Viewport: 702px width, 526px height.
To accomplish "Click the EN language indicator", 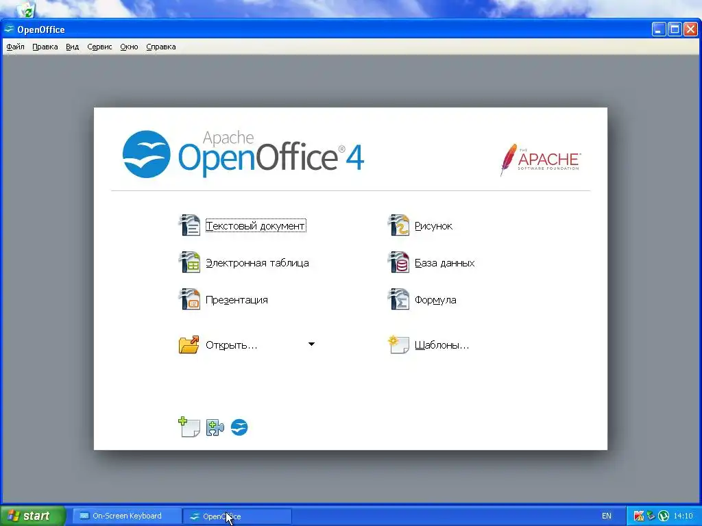I will (606, 516).
